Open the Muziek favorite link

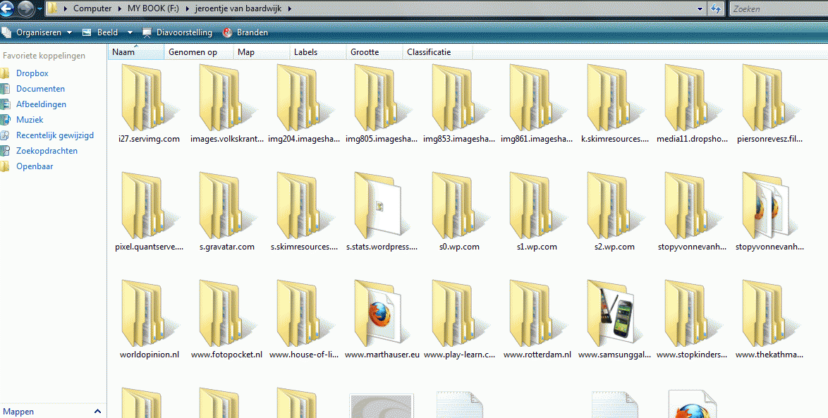(x=30, y=120)
